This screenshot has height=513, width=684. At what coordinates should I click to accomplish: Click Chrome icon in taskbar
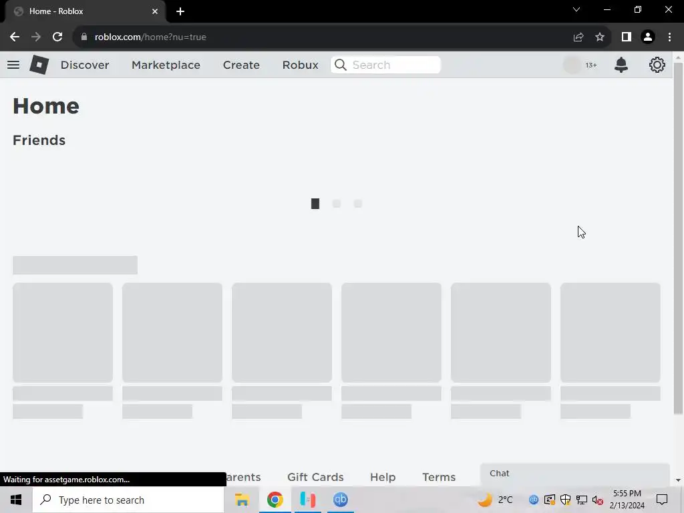coord(275,500)
